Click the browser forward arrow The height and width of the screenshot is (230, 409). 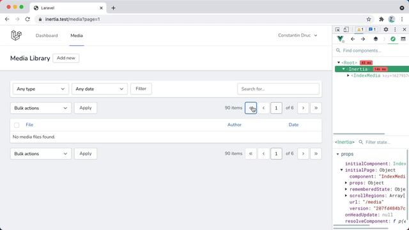tap(17, 19)
